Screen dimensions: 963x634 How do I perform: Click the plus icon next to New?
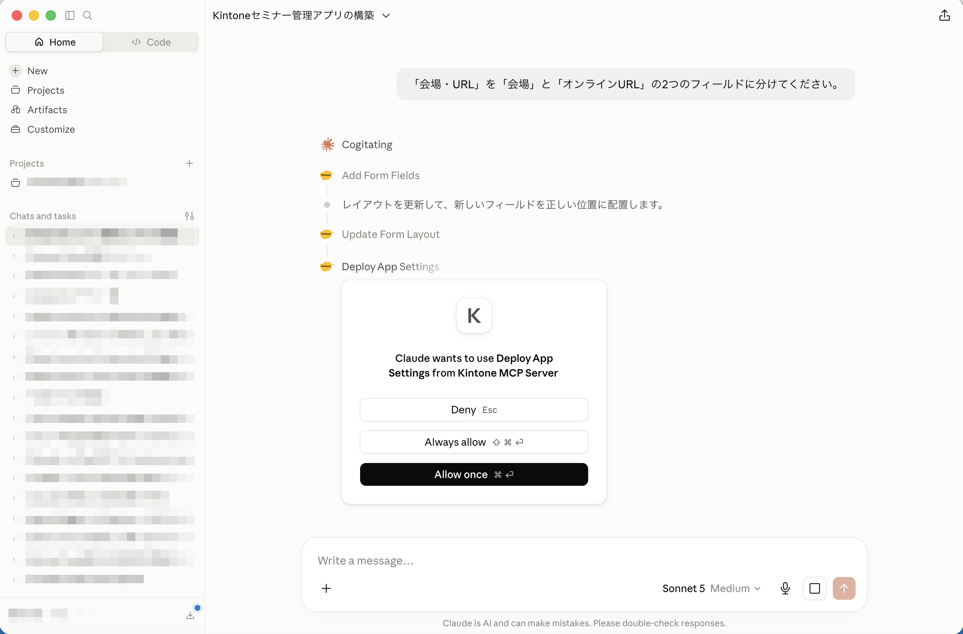coord(15,71)
